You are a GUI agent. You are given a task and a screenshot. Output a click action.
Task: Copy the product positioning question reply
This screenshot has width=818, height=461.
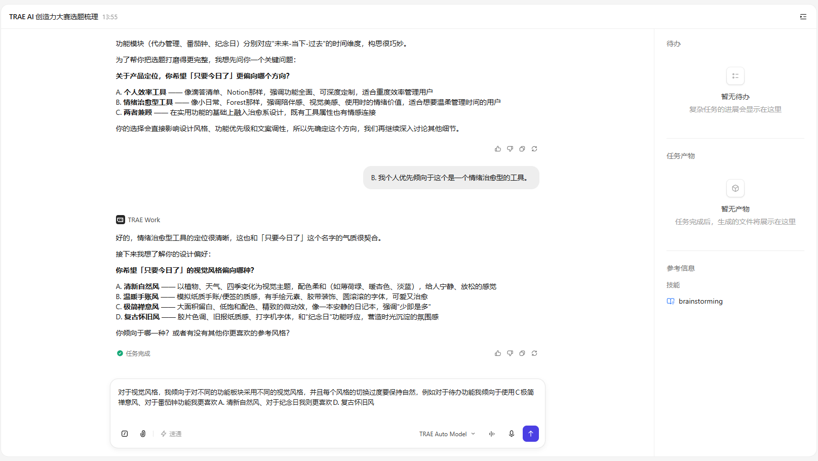pos(522,149)
